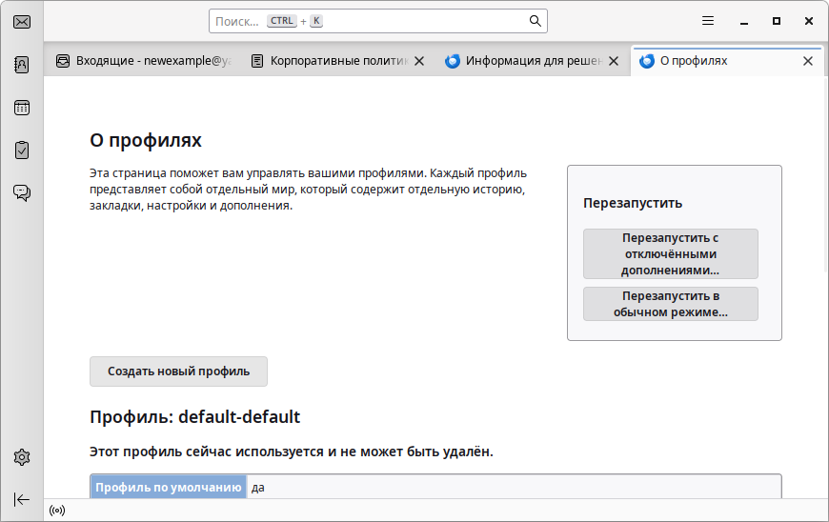Close the Корпоративные политики tab
The width and height of the screenshot is (829, 522).
419,61
